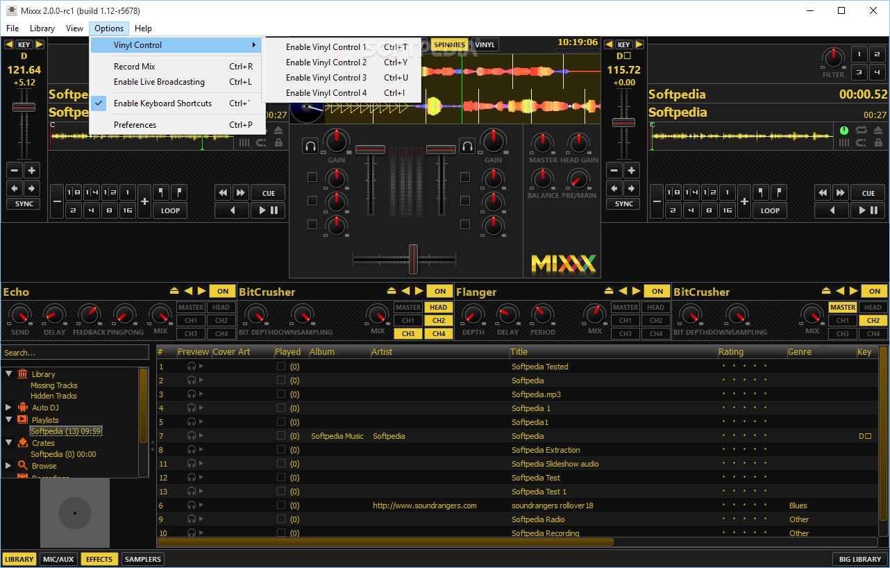Click headphone cue icon on right mixer channel

click(x=467, y=146)
